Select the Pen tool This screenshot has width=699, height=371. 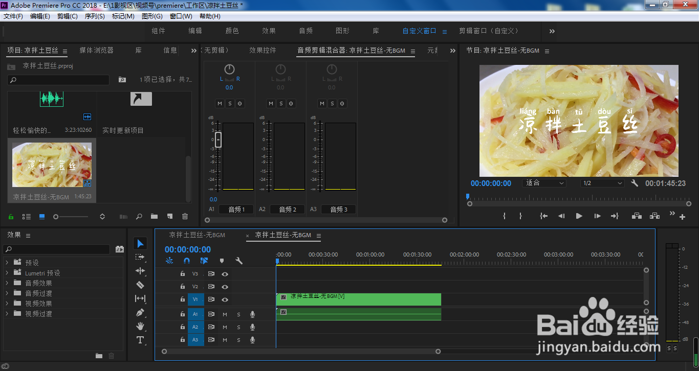(x=140, y=312)
